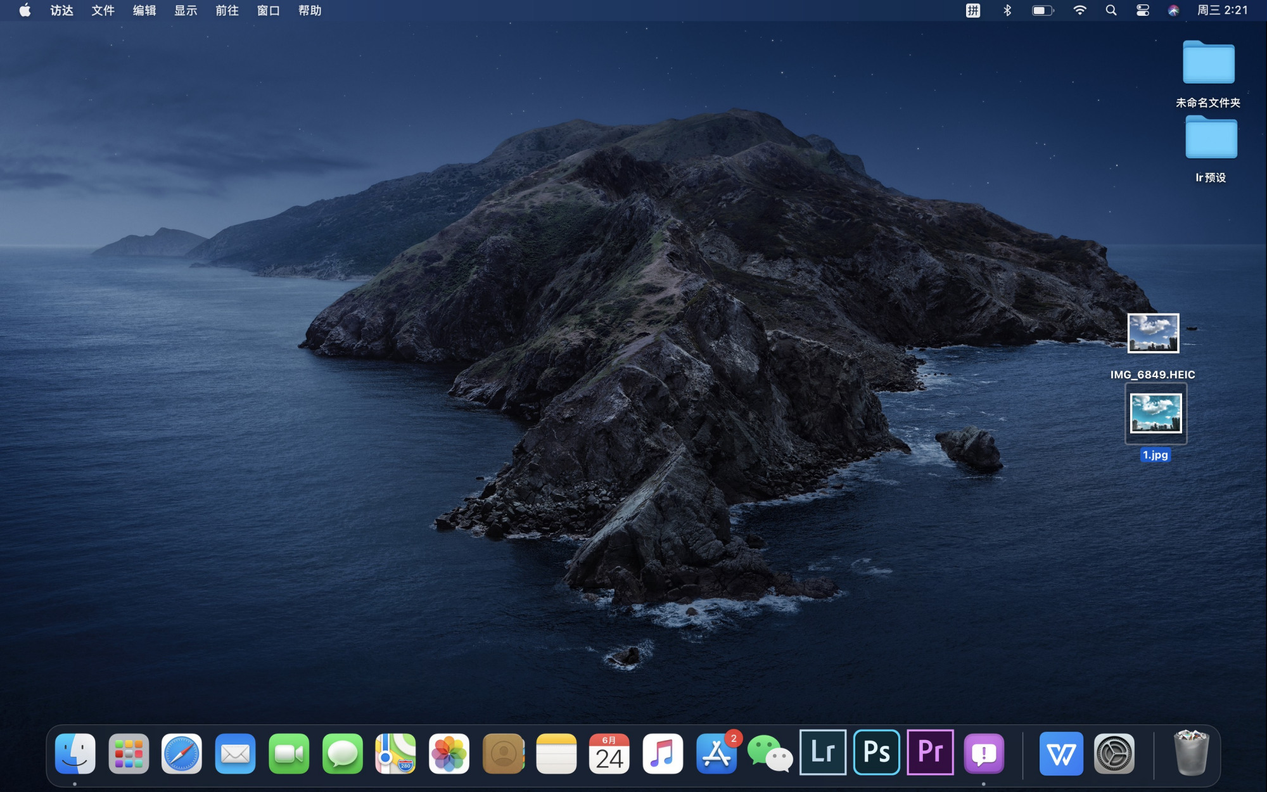Open the 文件 menu
Screen dimensions: 1267x792
(x=103, y=10)
